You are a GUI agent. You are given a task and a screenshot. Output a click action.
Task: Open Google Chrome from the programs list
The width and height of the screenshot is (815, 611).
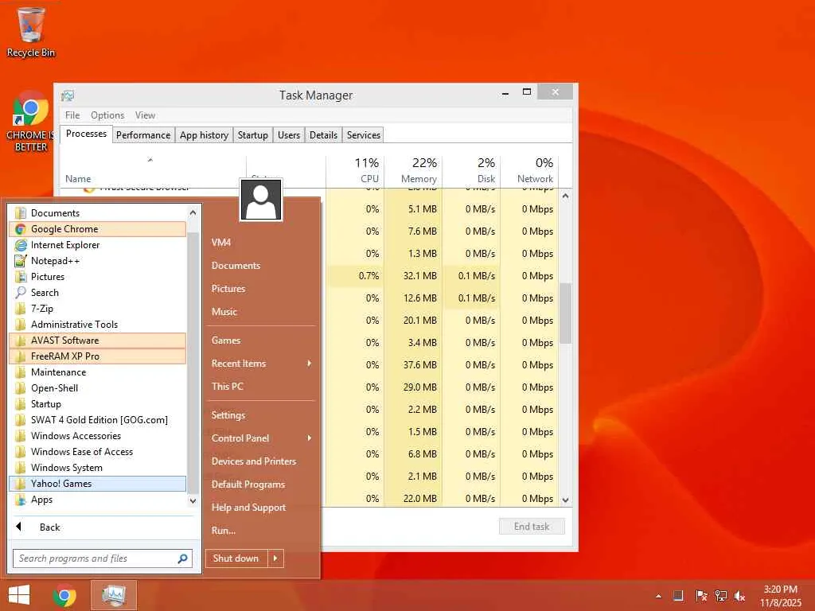(x=98, y=229)
